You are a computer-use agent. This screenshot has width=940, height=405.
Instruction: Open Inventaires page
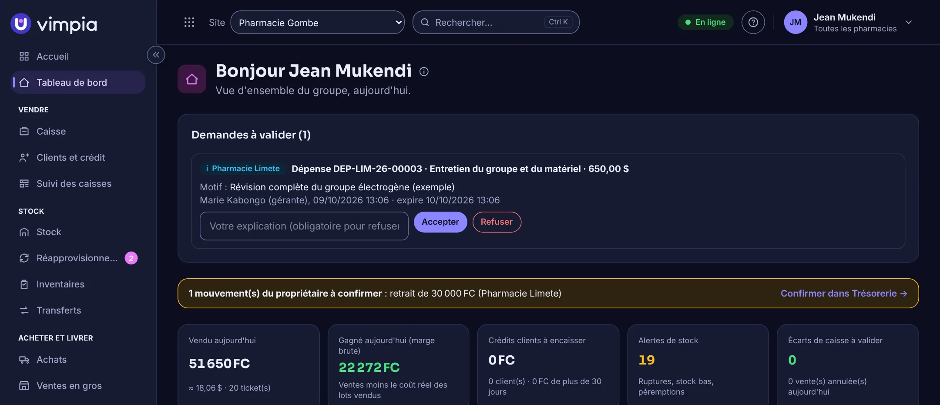tap(78, 284)
